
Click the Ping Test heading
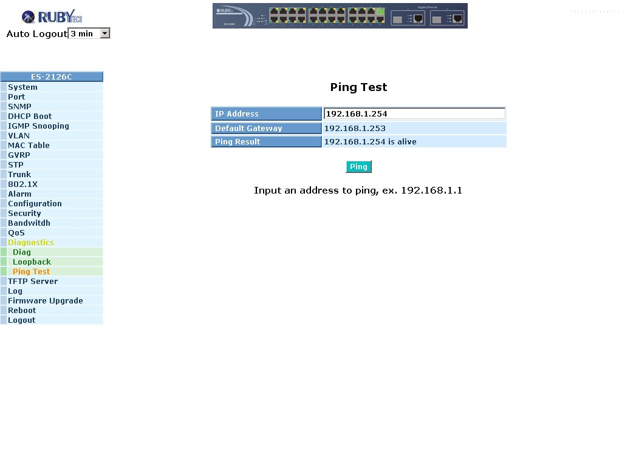coord(358,87)
